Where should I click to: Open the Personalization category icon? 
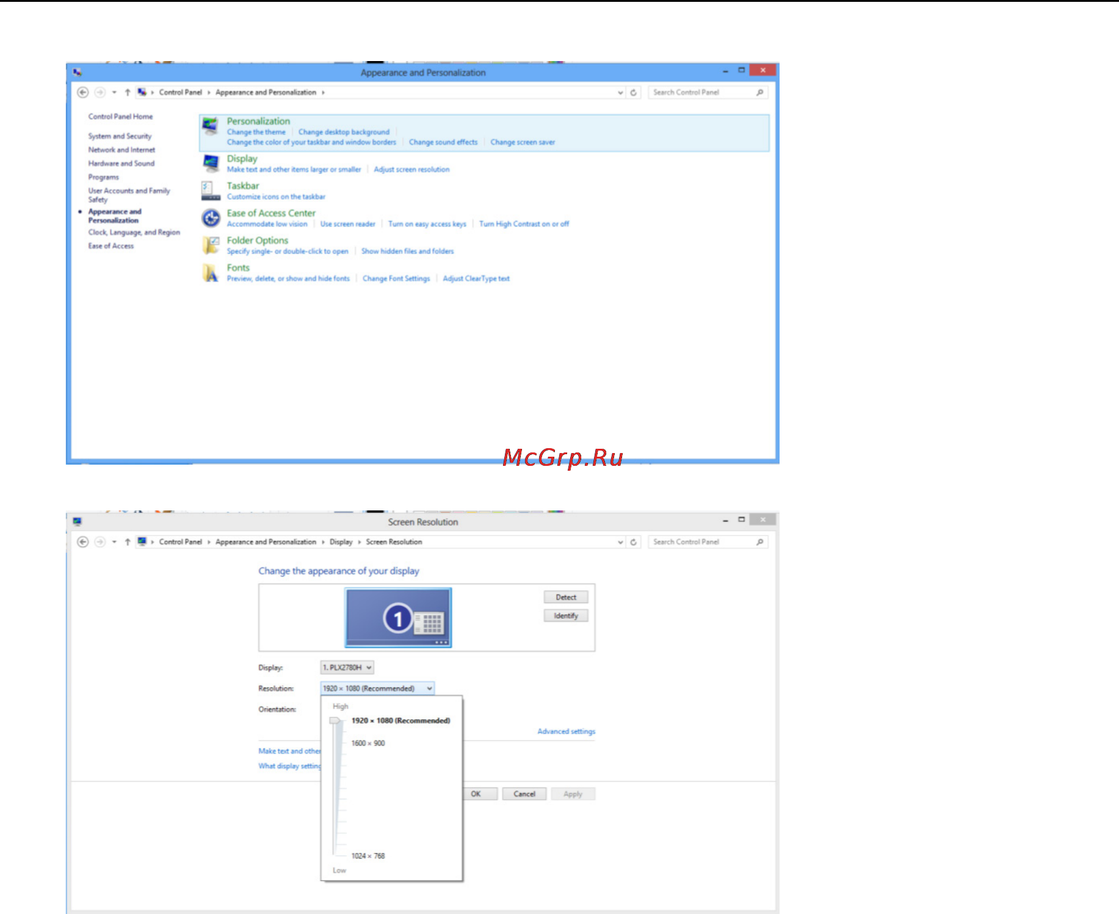coord(211,126)
